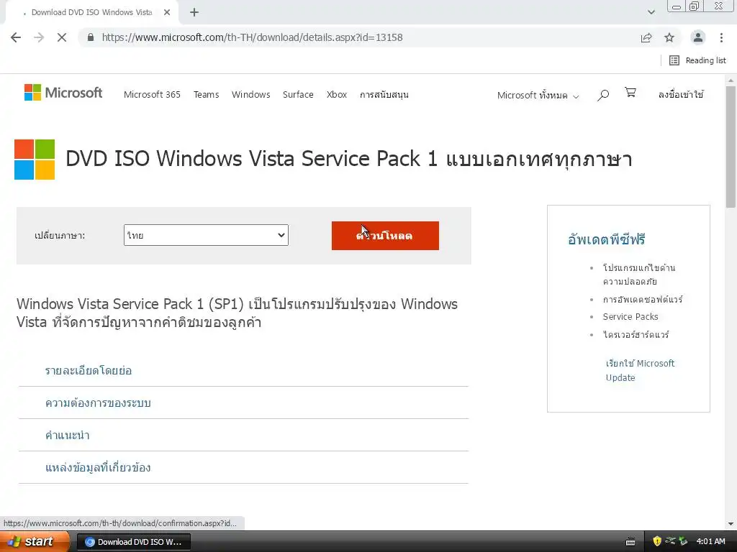Open the Windows start button
Viewport: 737px width, 552px height.
coord(35,541)
